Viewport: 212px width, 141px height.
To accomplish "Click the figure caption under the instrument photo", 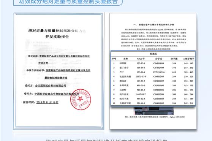I will (155, 117).
